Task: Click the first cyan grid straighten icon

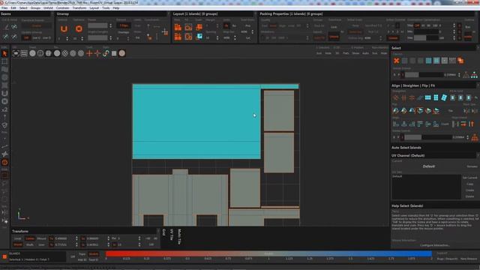Action: coord(428,97)
